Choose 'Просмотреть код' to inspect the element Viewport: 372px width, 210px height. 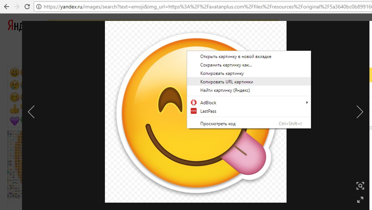(249, 124)
